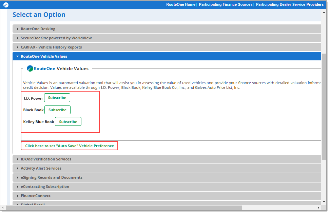Subscribe to Kelley Blue Book values

[68, 122]
